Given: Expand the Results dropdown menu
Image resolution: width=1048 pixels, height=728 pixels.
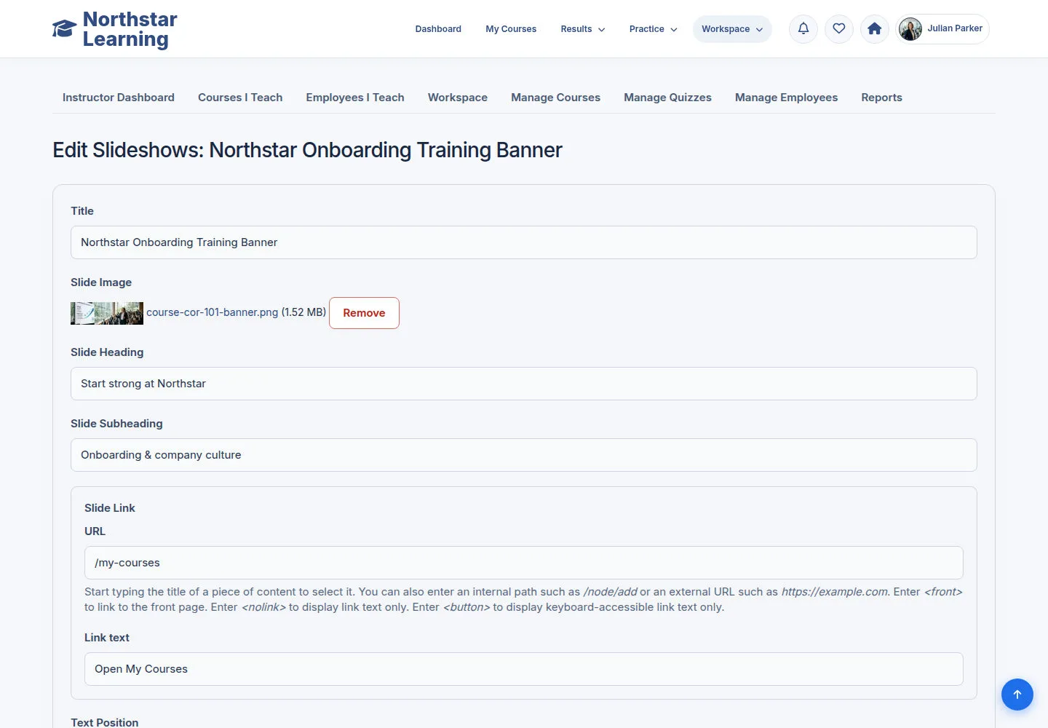Looking at the screenshot, I should coord(583,29).
